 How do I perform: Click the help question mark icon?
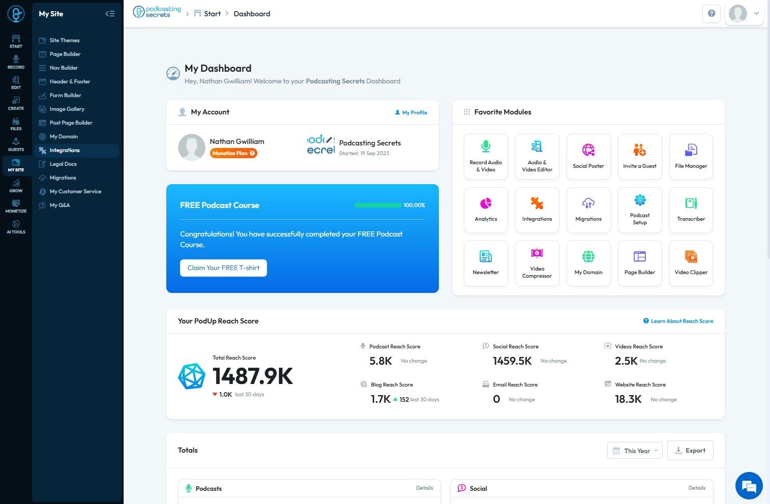[712, 14]
